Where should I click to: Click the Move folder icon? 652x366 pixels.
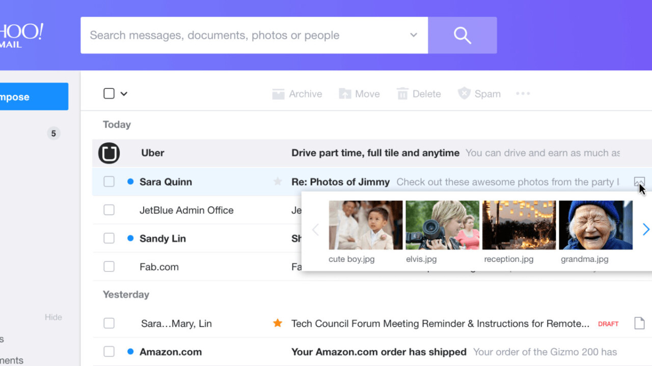[345, 94]
